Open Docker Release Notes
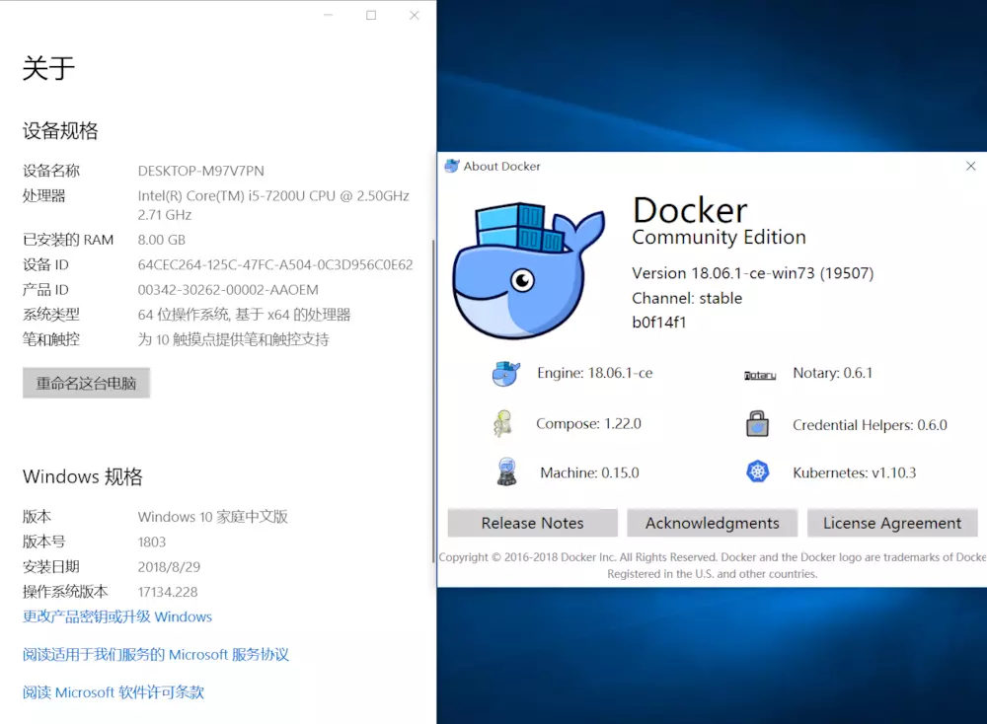 533,523
